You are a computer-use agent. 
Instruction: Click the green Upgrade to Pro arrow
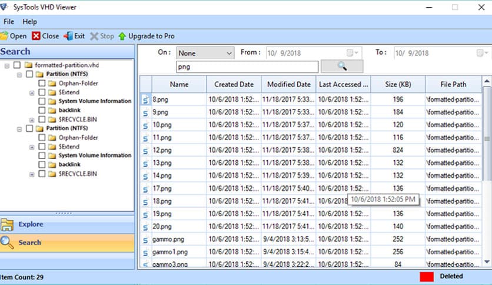point(122,37)
